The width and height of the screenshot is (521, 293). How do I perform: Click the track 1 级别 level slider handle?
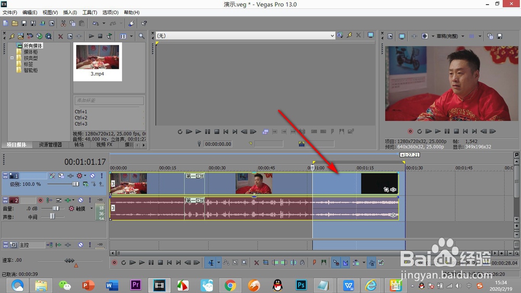pyautogui.click(x=76, y=184)
